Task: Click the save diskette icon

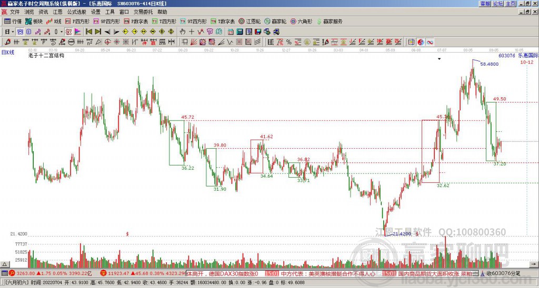Action: click(258, 32)
